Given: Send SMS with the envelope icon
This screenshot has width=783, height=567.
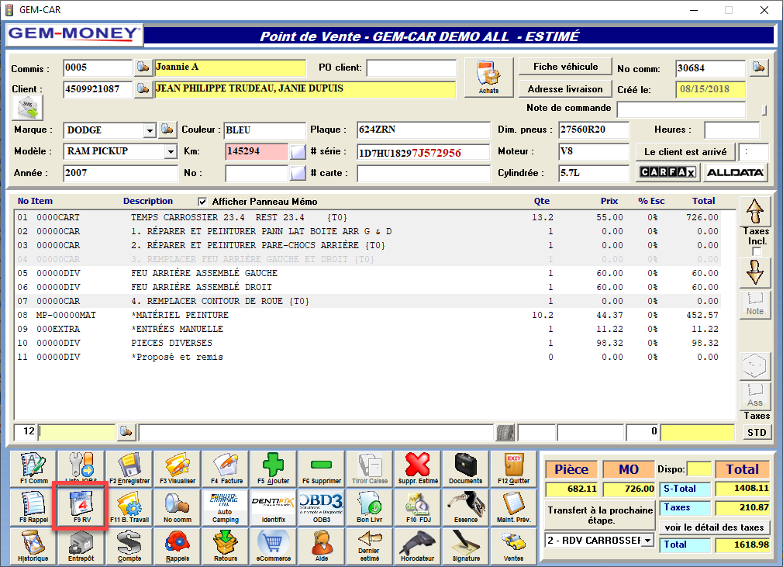Looking at the screenshot, I should click(28, 108).
